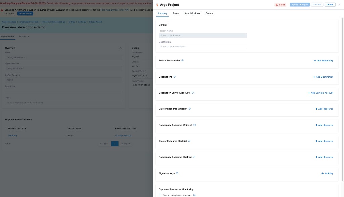344x197 pixels.
Task: Click the Destination Service Accounts info icon
Action: pos(193,93)
